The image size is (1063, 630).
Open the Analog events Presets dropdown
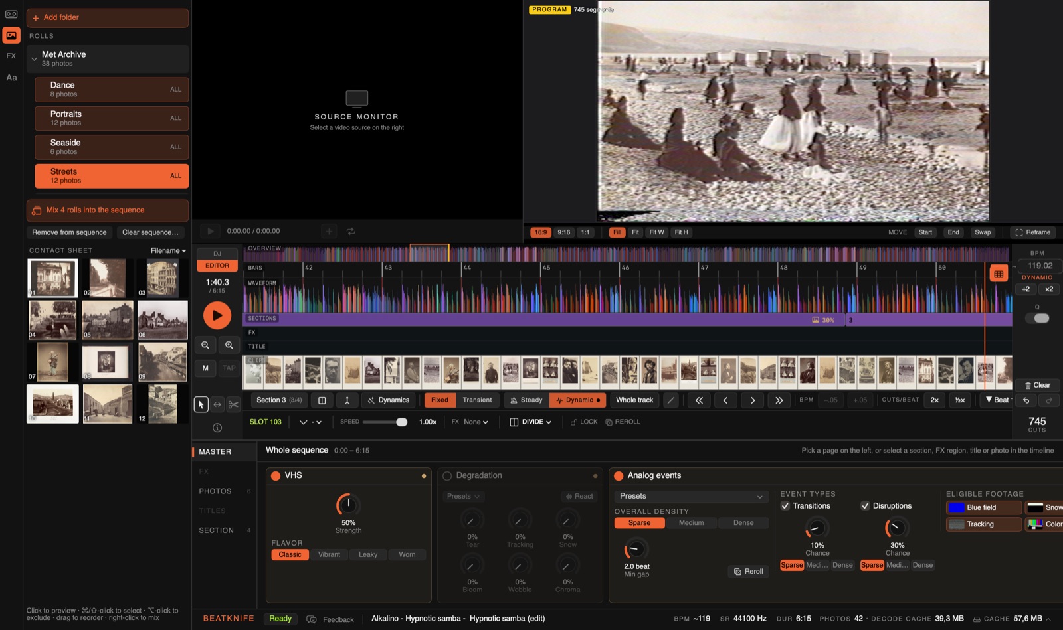691,497
